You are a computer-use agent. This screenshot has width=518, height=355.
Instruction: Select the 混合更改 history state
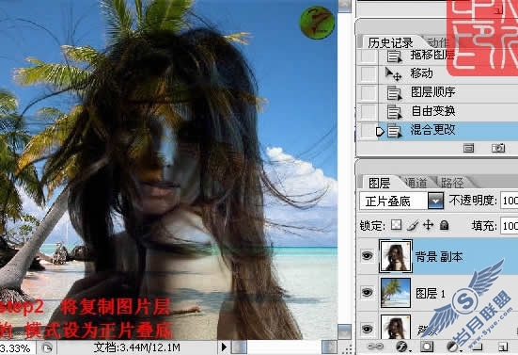tap(448, 130)
